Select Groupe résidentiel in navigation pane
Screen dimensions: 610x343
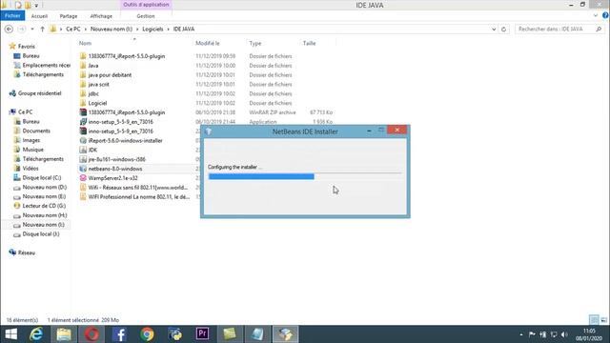pos(39,93)
